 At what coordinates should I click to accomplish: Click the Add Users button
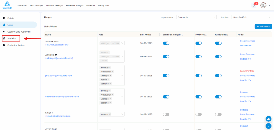click(x=263, y=26)
